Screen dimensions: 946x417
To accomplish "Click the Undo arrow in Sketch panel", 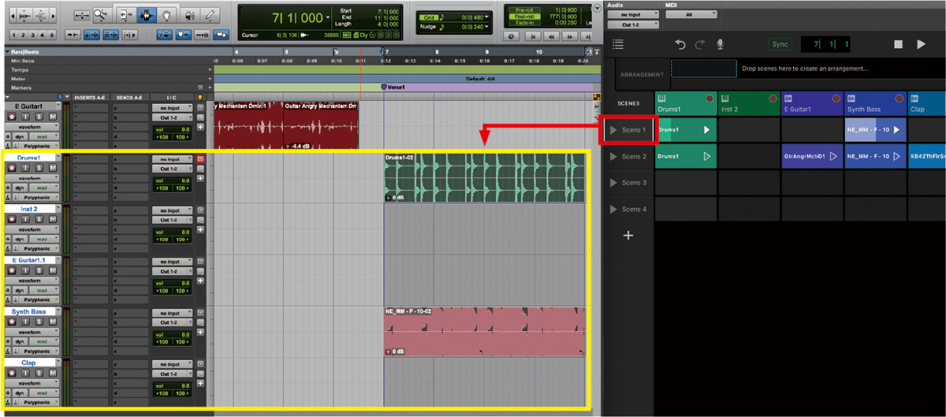I will coord(680,45).
